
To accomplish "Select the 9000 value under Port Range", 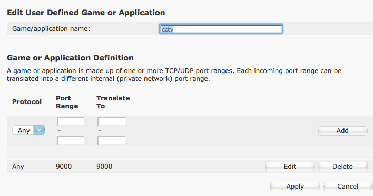I will point(64,167).
